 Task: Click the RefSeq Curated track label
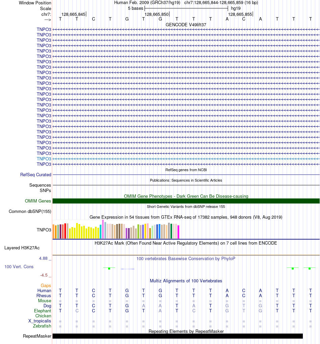[35, 175]
